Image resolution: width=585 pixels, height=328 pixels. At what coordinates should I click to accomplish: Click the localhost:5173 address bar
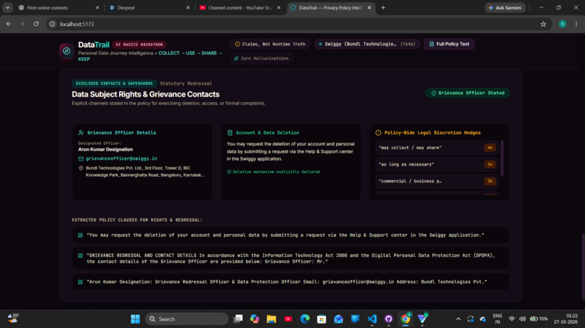pyautogui.click(x=298, y=24)
